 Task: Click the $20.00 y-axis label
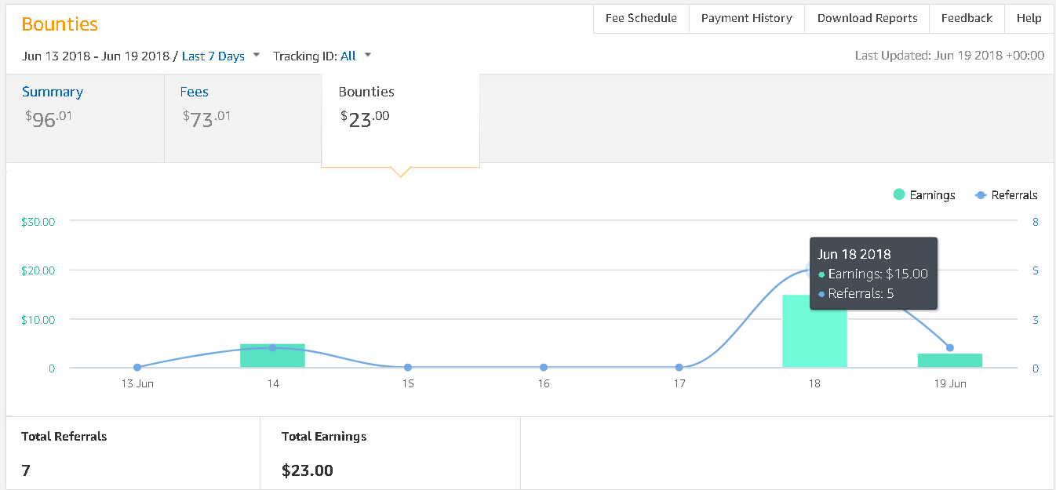[38, 270]
